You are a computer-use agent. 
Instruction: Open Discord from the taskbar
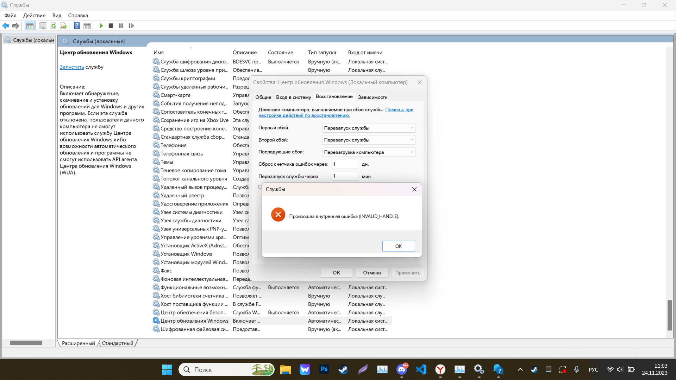[402, 369]
